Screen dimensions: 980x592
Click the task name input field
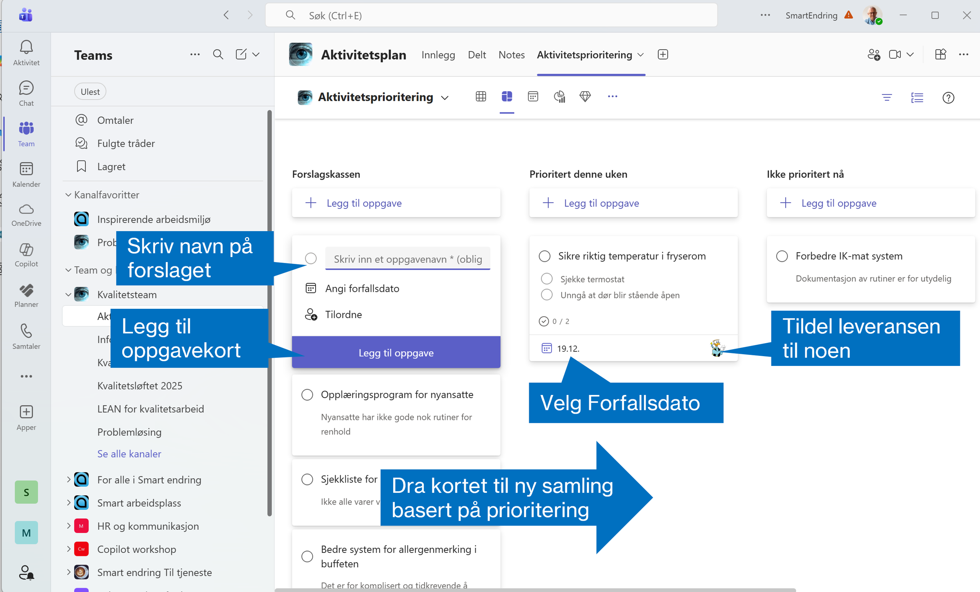pos(407,259)
